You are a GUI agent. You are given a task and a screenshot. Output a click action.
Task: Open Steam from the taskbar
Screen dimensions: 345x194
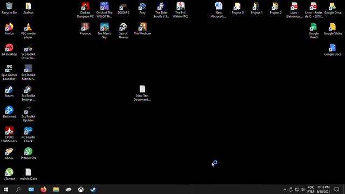[x=93, y=189]
